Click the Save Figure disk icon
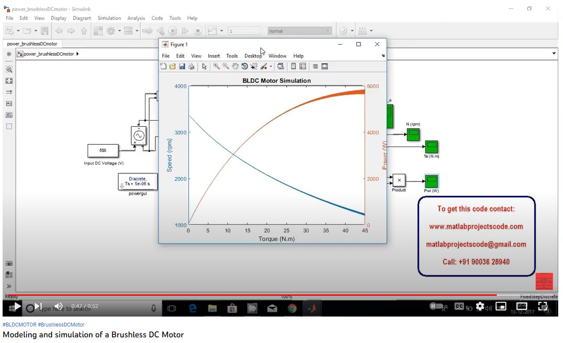This screenshot has width=563, height=343. click(x=182, y=66)
